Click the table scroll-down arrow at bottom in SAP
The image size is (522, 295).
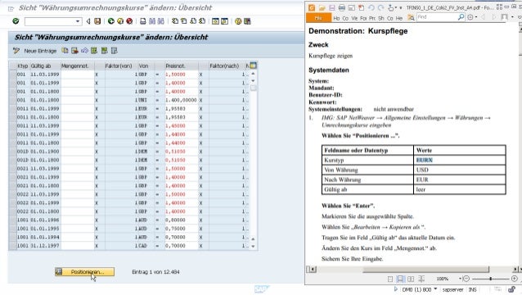click(x=254, y=247)
